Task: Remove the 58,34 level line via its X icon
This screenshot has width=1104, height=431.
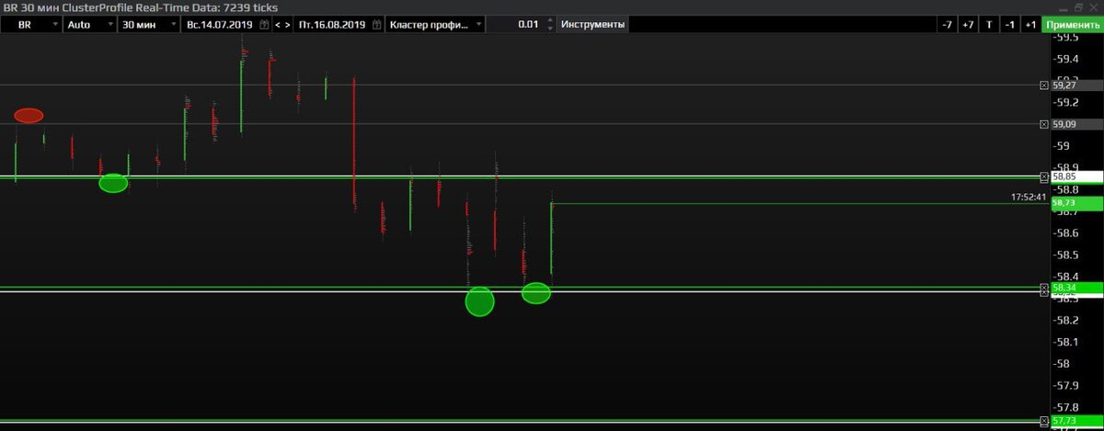Action: tap(1043, 289)
